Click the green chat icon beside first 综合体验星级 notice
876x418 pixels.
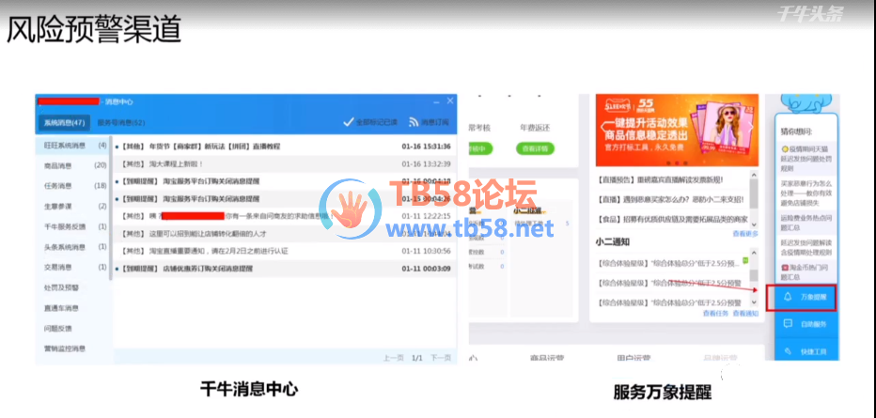[x=745, y=260]
